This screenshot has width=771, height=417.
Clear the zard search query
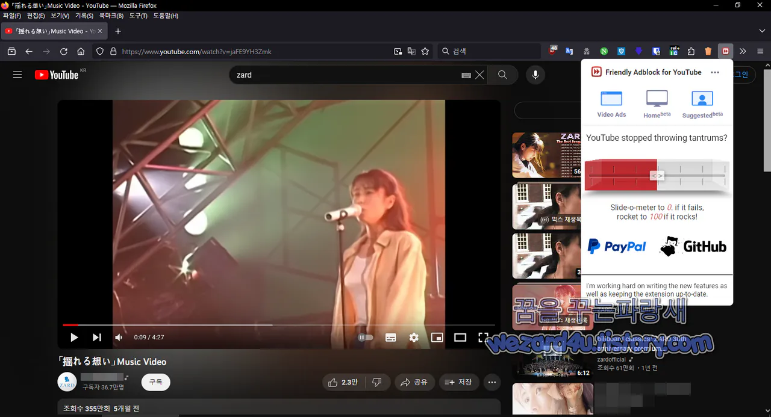coord(479,75)
